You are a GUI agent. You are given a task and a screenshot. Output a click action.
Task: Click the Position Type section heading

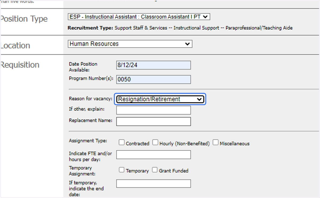24,19
